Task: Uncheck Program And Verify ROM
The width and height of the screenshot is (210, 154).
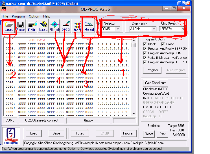Action: pyautogui.click(x=145, y=53)
